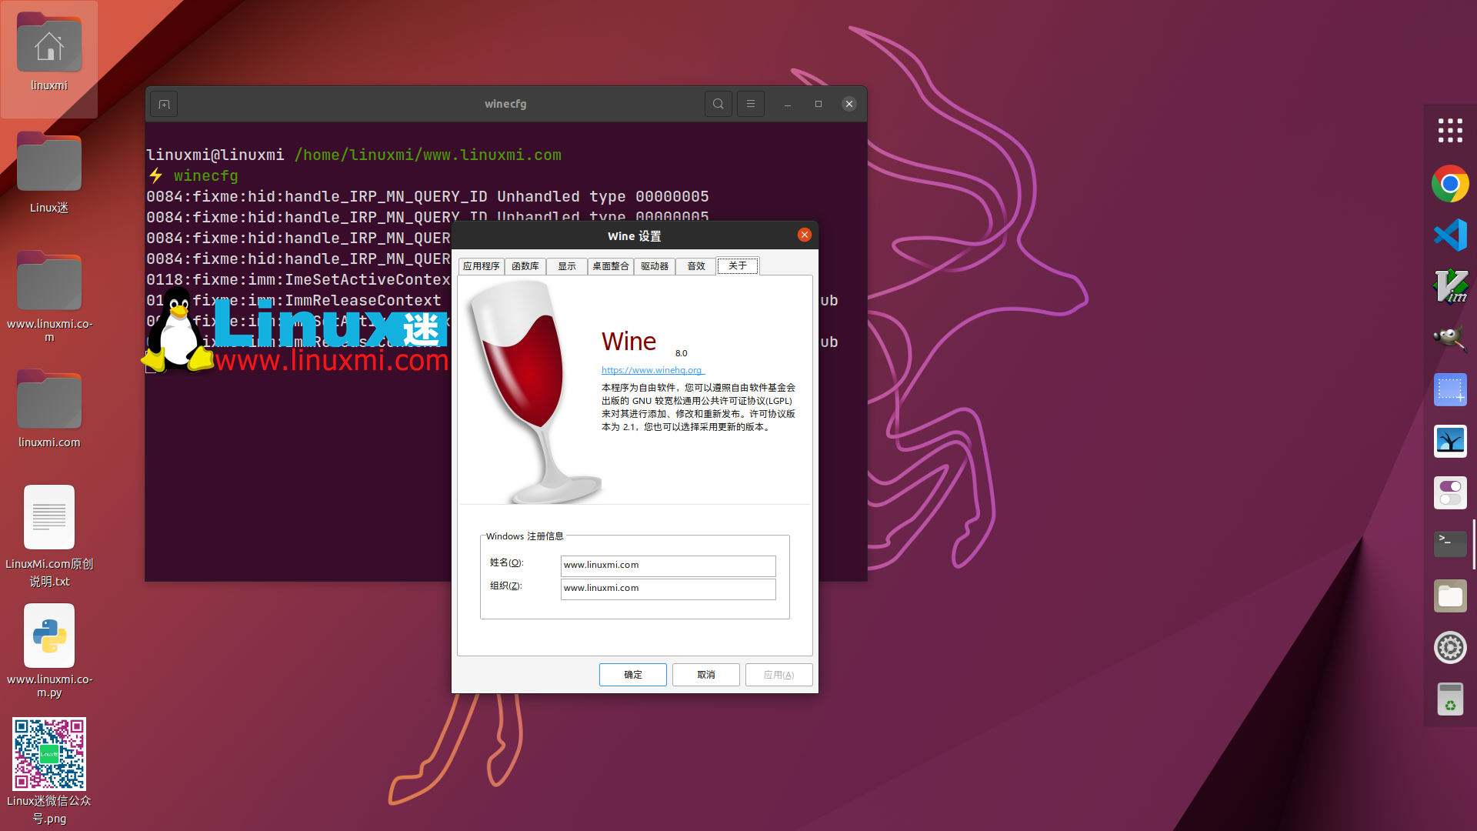Click the winecfg command text in terminal
The width and height of the screenshot is (1477, 831).
tap(206, 175)
